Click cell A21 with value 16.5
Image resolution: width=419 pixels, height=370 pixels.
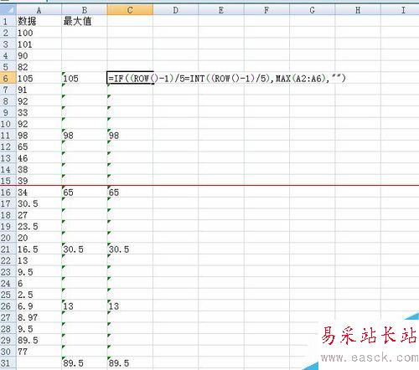pyautogui.click(x=39, y=249)
